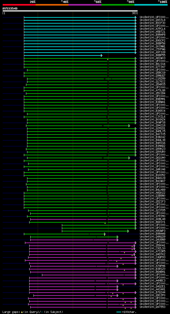
Task: Click the green alignment bar for Q94218
Action: pyautogui.click(x=78, y=126)
